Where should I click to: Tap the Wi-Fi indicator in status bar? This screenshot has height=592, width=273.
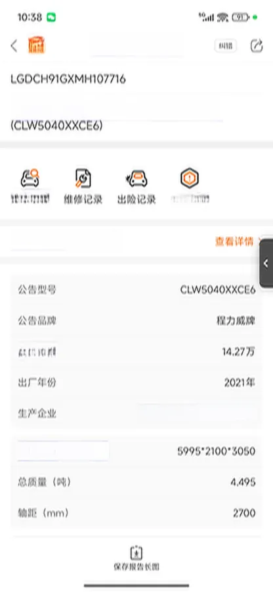[x=223, y=17]
